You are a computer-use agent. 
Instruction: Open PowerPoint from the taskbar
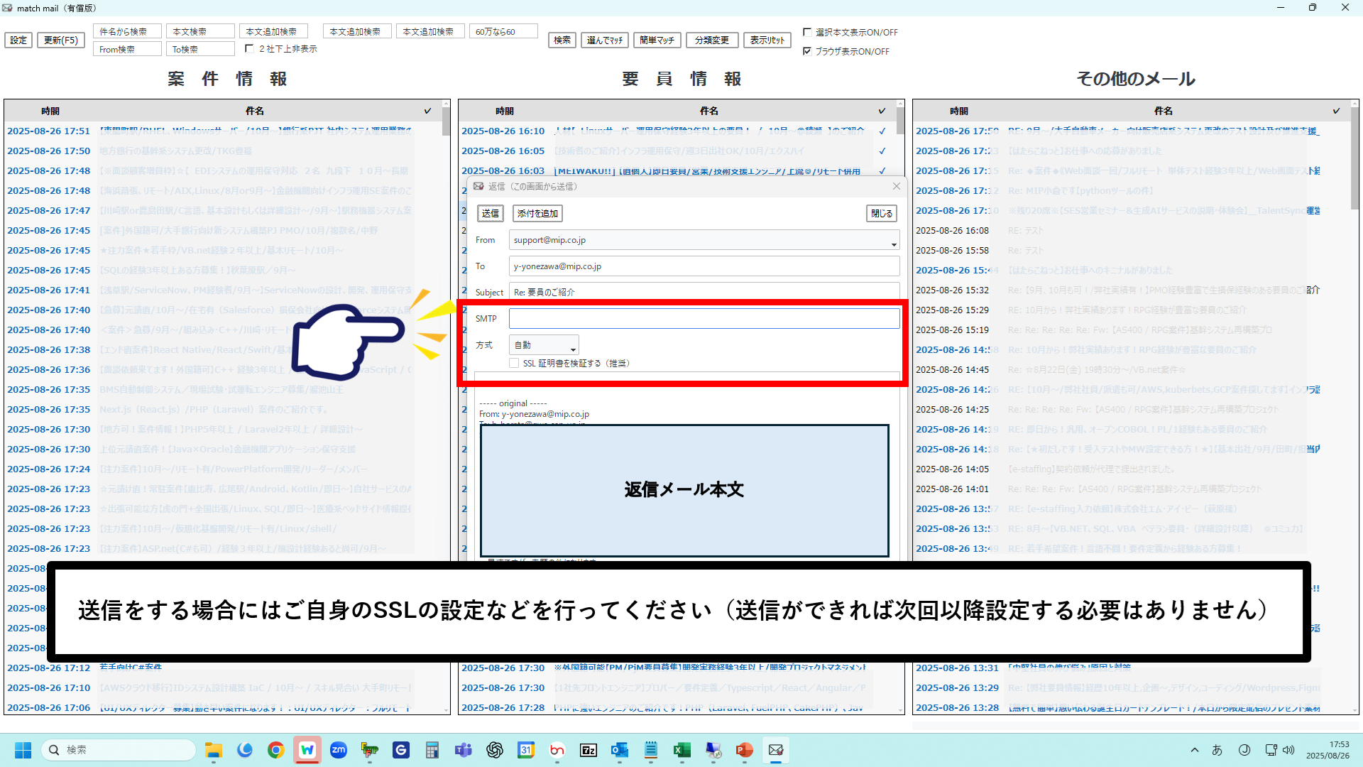[x=745, y=750]
